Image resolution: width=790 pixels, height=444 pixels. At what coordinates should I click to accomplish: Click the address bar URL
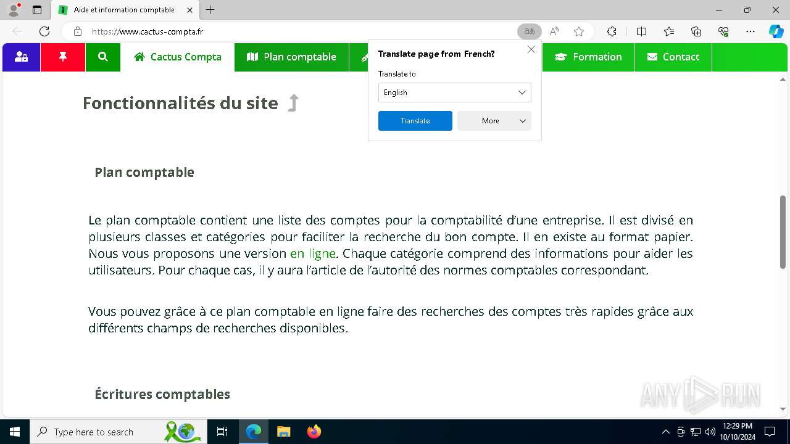tap(148, 31)
